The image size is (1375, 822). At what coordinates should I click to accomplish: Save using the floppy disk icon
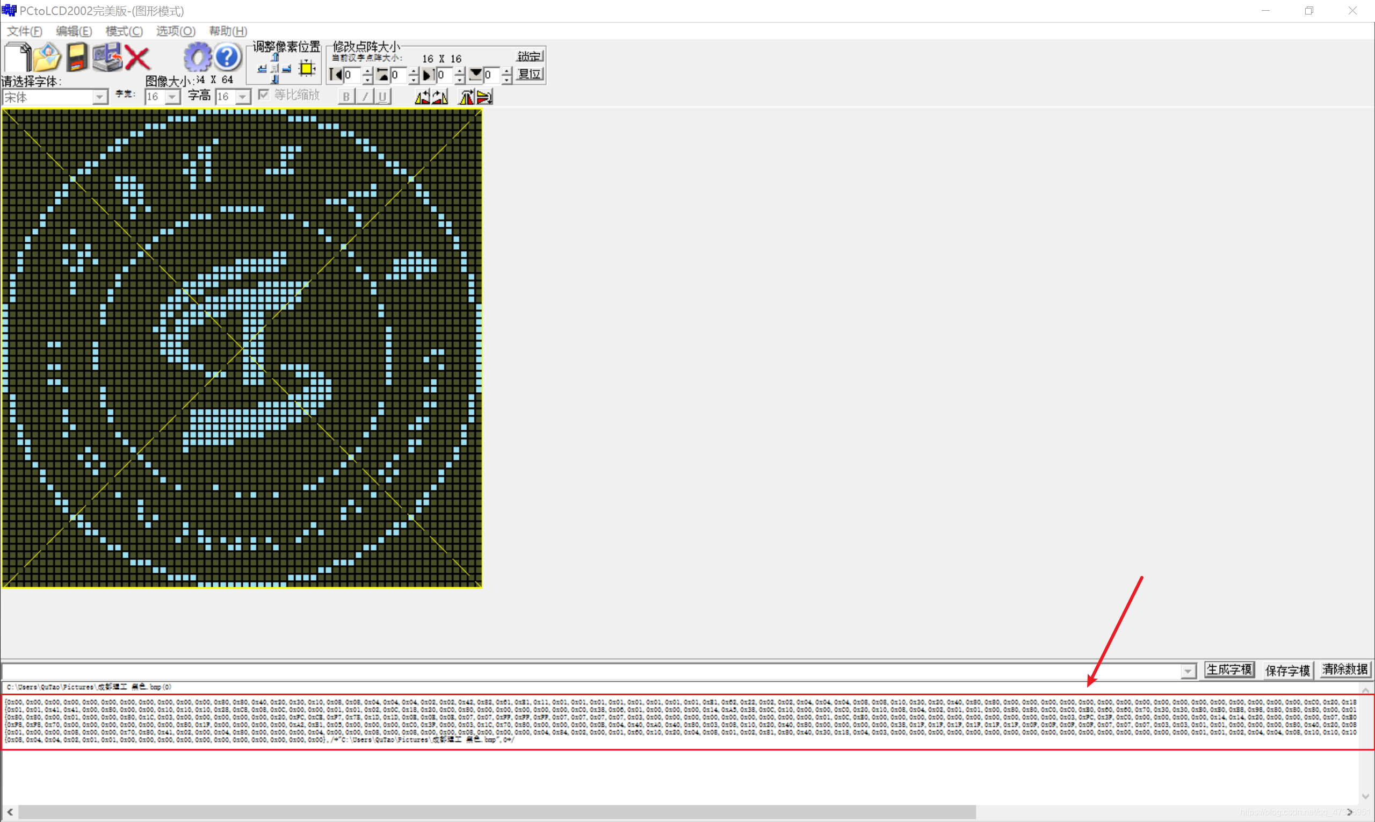tap(77, 57)
